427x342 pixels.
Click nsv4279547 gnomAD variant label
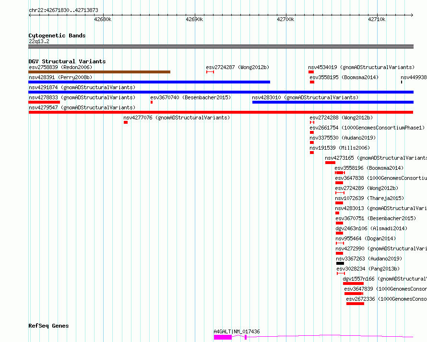pyautogui.click(x=82, y=107)
